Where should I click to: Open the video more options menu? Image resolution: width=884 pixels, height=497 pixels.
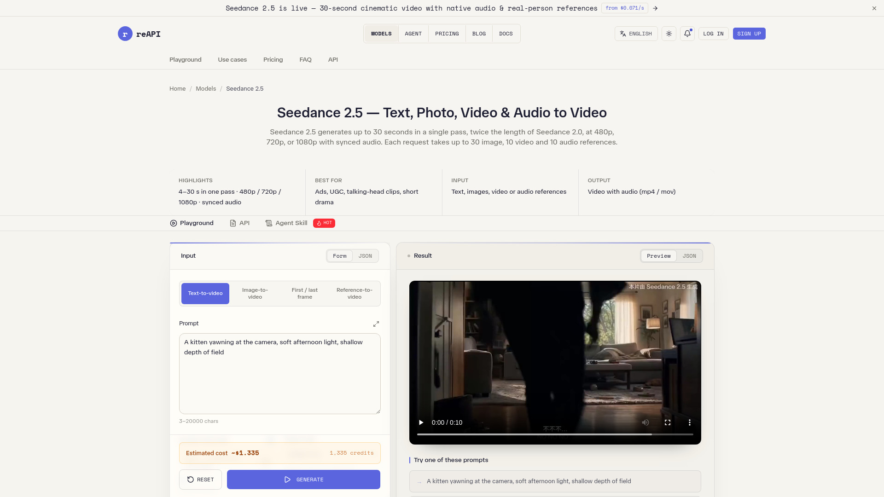(x=689, y=422)
